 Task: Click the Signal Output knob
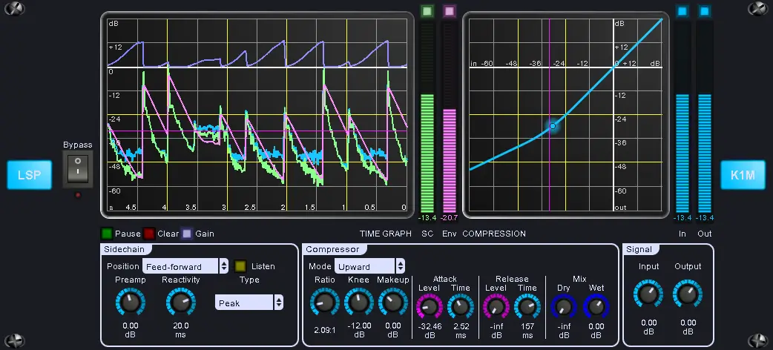coord(688,294)
